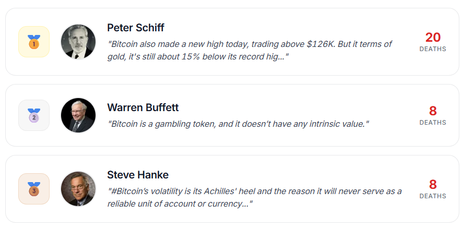Click the Peter Schiff name heading
This screenshot has height=228, width=463.
[136, 28]
